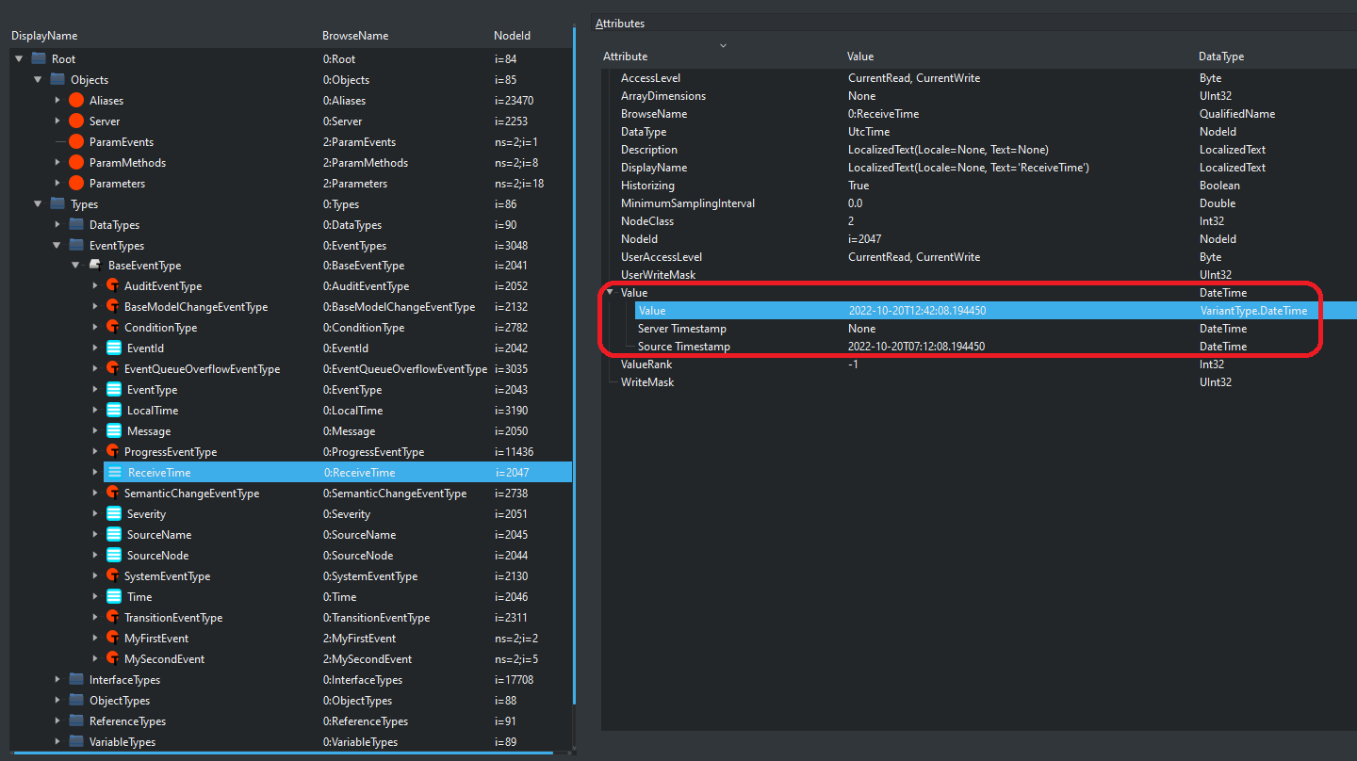Image resolution: width=1357 pixels, height=761 pixels.
Task: Click the EventTypes folder icon
Action: (x=76, y=246)
